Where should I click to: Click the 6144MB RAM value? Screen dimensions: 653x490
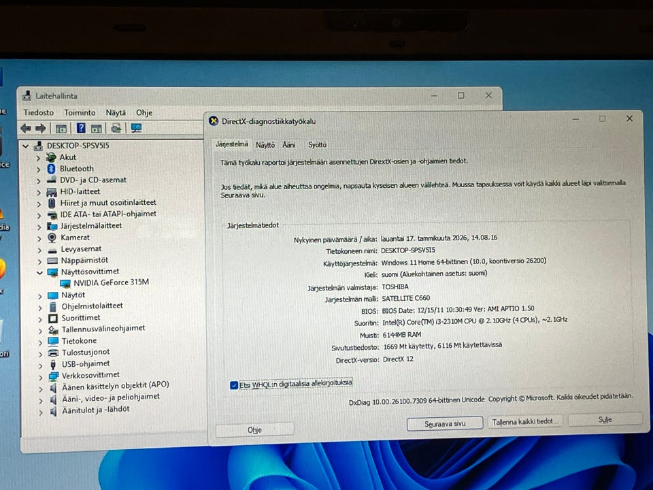click(x=401, y=335)
